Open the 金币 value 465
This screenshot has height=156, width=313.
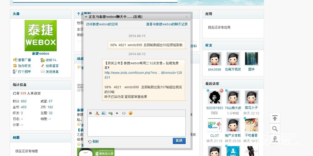tap(24, 107)
